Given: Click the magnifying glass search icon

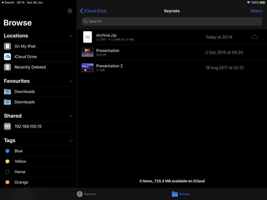Looking at the screenshot, I should pyautogui.click(x=85, y=21).
